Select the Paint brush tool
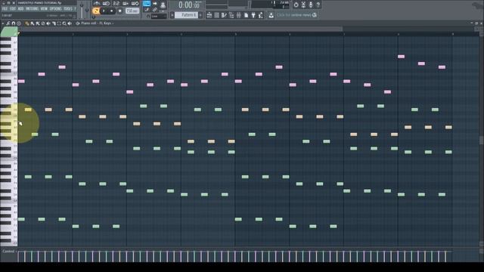 pos(32,23)
